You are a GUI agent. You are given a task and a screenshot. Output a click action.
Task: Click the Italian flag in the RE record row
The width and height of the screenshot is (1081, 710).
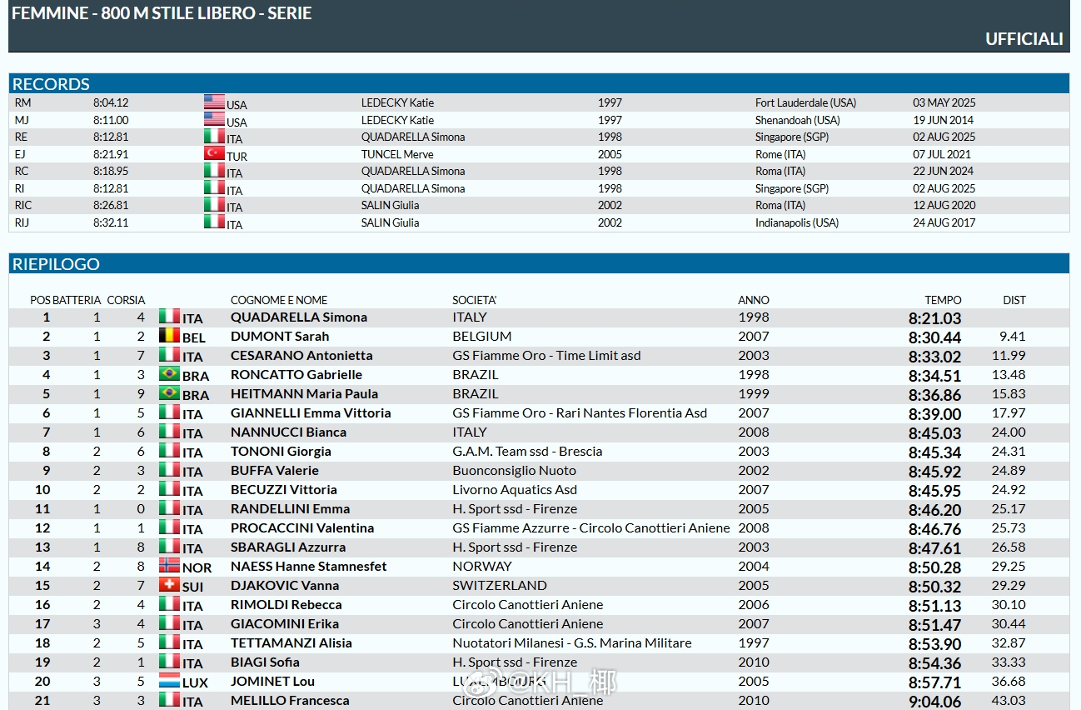tap(214, 137)
